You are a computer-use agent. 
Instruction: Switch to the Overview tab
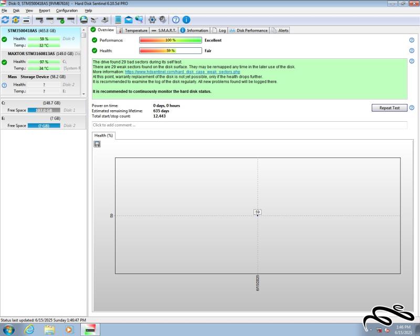(103, 30)
